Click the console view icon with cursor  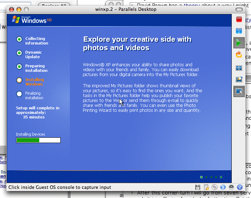tap(239, 91)
